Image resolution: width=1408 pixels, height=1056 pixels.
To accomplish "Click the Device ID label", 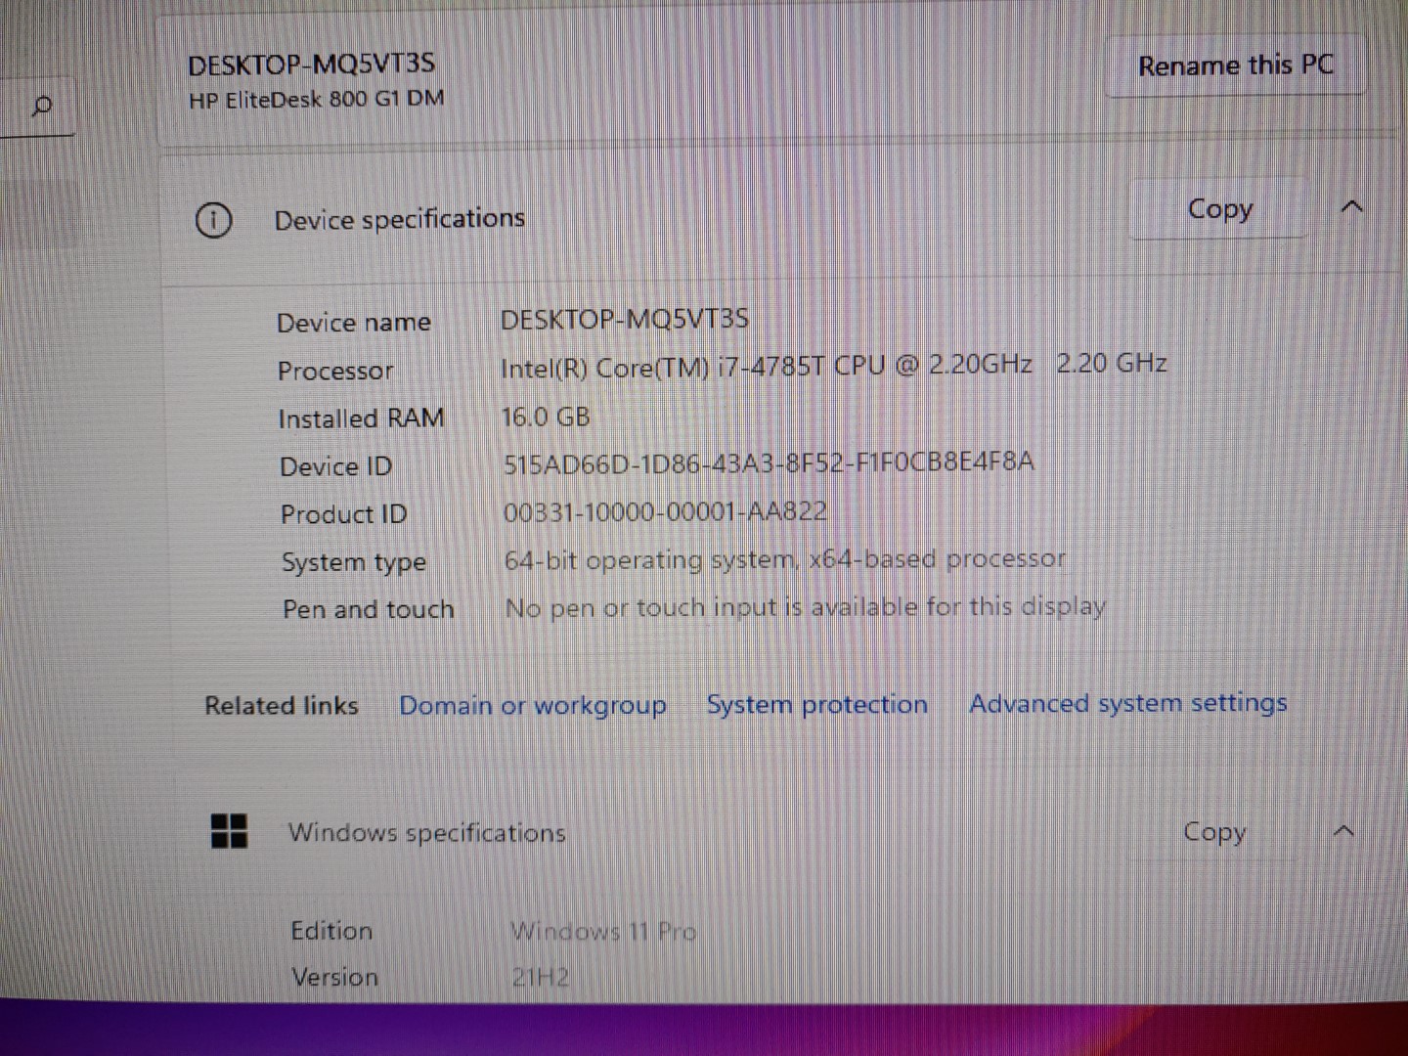I will click(x=335, y=466).
